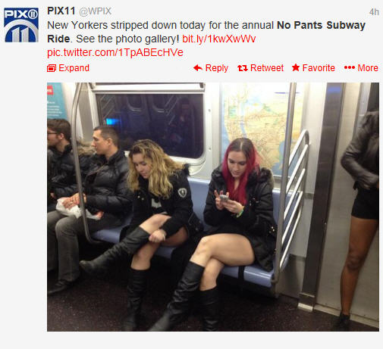This screenshot has width=383, height=349.
Task: Favorite the No Pants Subway Ride tweet
Action: coord(313,68)
